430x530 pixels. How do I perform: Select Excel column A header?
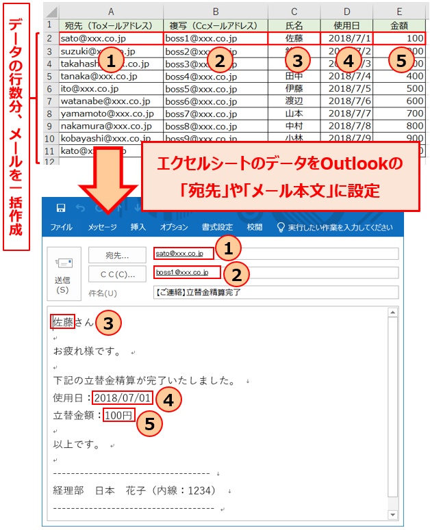(111, 12)
